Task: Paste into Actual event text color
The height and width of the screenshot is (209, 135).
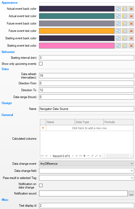Action: click(125, 16)
